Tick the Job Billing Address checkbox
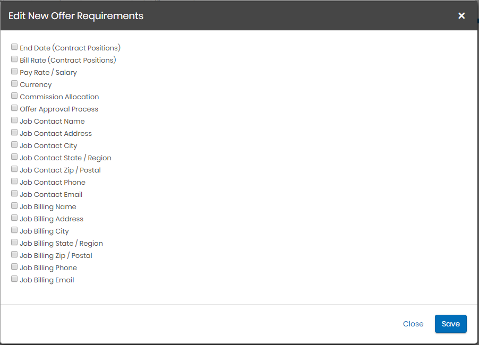Viewport: 479px width, 345px height. click(x=14, y=218)
